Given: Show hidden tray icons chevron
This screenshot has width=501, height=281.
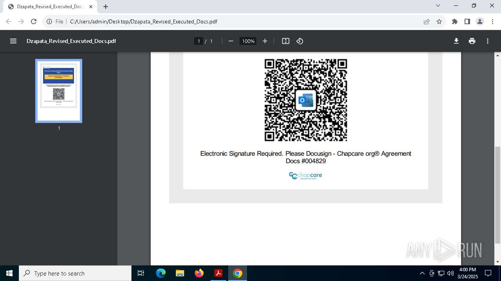Looking at the screenshot, I should click(422, 273).
